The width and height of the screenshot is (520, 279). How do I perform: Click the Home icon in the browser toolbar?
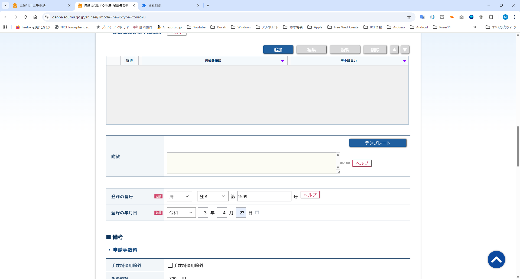pos(35,17)
